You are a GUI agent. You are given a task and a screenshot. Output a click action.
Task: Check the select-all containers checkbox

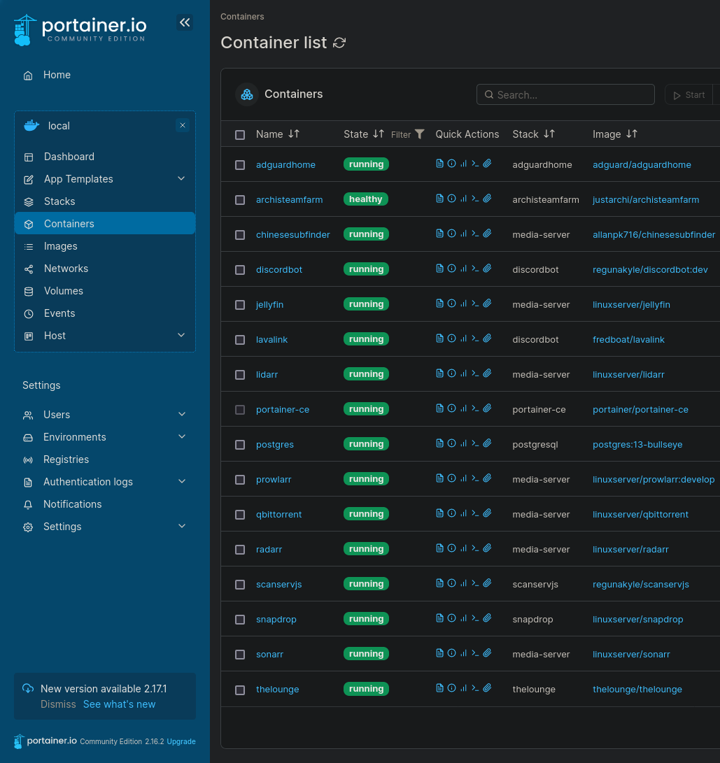coord(240,134)
